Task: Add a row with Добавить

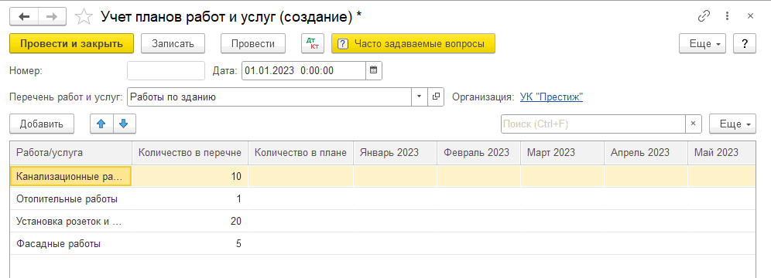Action: click(42, 124)
